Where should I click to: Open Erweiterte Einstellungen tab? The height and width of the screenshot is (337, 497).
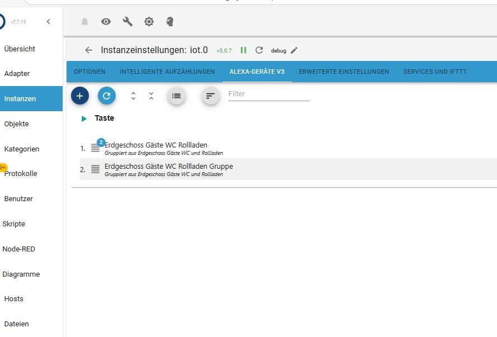pos(344,72)
